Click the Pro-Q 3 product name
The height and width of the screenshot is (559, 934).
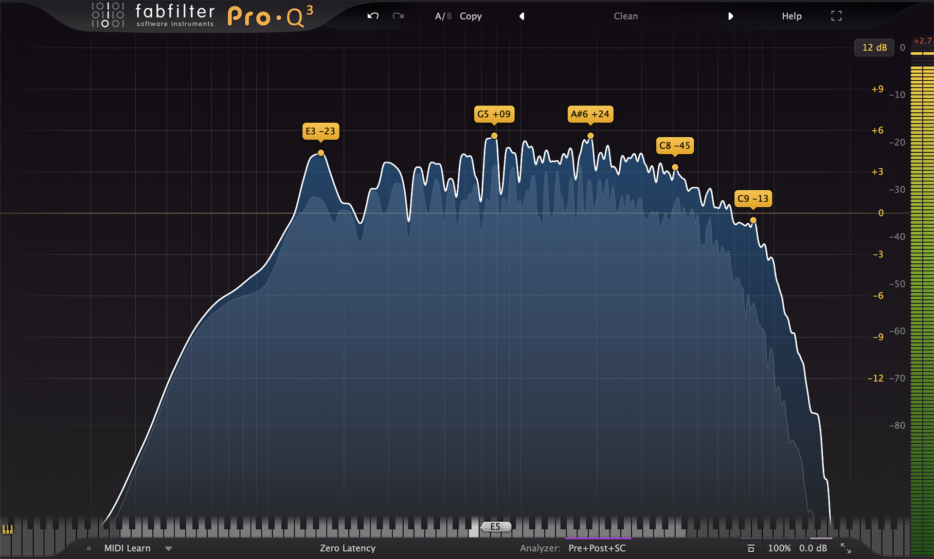pyautogui.click(x=270, y=16)
